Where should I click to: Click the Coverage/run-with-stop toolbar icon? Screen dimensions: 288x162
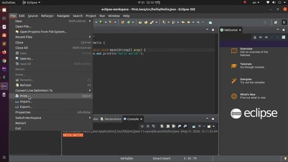pos(111,22)
